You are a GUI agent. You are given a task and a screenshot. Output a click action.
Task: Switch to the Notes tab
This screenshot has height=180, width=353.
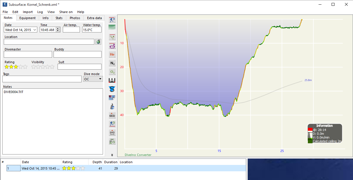8,18
